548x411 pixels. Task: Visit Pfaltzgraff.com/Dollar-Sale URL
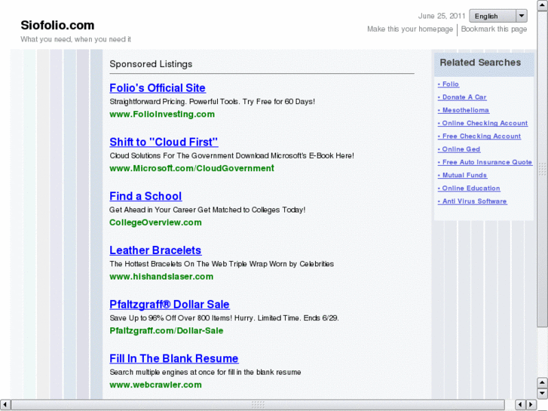(x=167, y=330)
